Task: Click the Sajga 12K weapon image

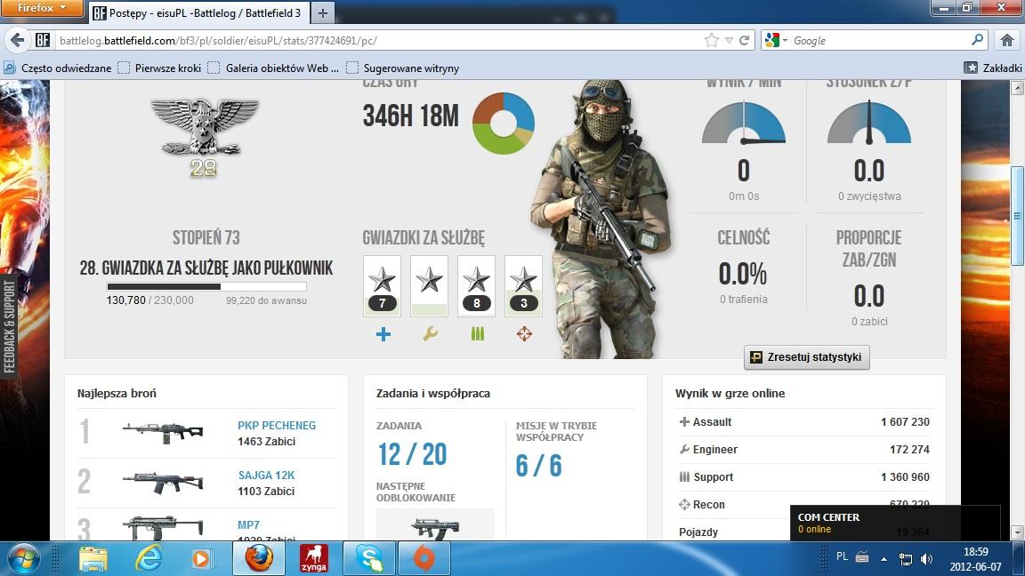Action: tap(163, 482)
